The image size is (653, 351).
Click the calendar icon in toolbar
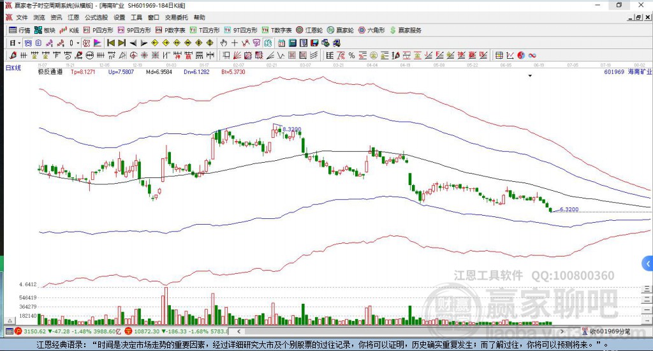(x=281, y=43)
